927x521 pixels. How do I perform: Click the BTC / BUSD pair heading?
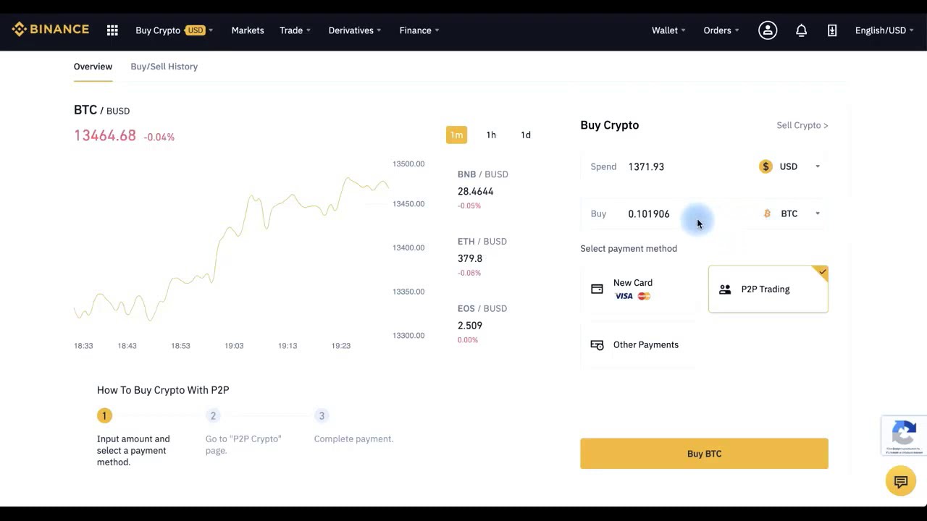(x=101, y=110)
